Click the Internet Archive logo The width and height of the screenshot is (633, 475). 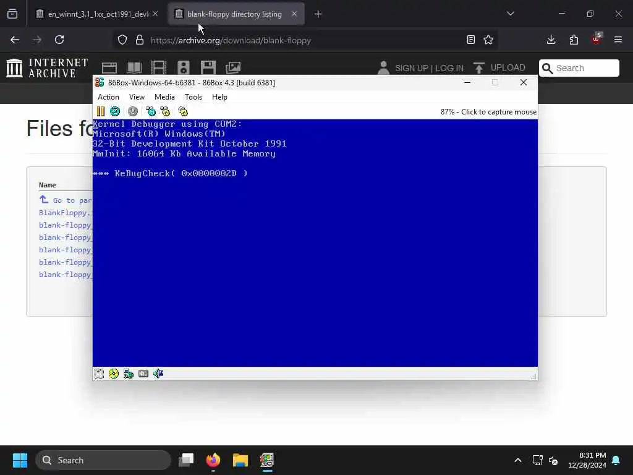point(47,68)
